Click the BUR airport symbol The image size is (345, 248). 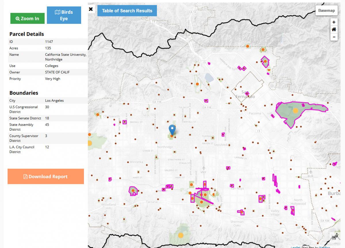pyautogui.click(x=310, y=171)
